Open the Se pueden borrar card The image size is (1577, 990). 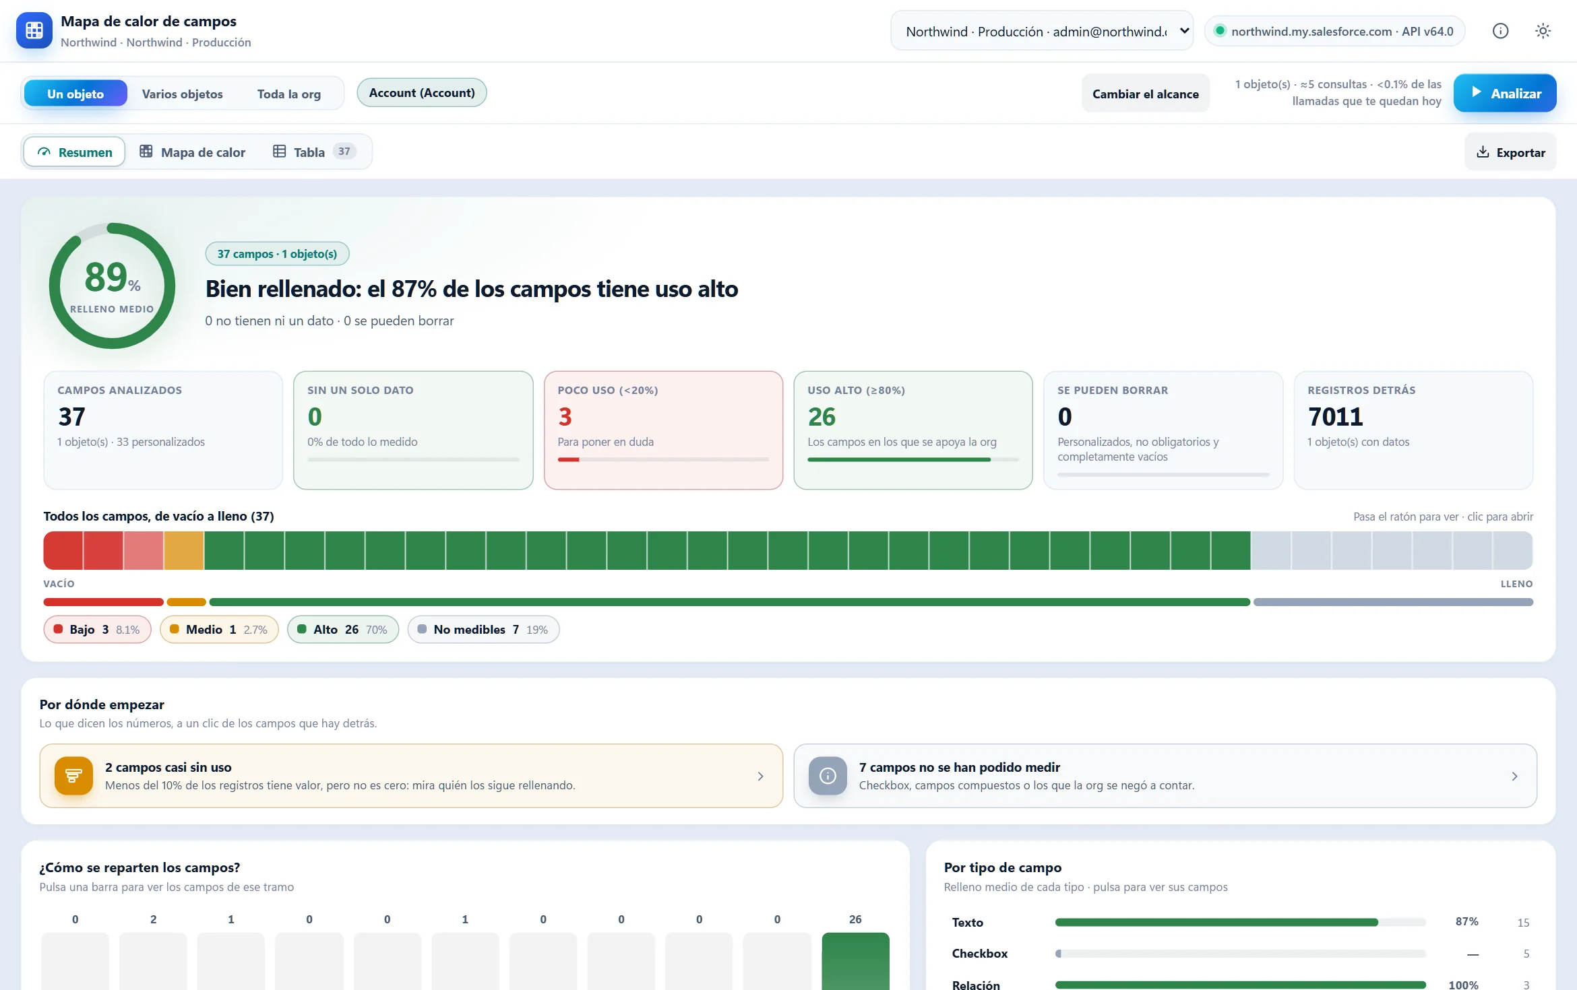1163,430
